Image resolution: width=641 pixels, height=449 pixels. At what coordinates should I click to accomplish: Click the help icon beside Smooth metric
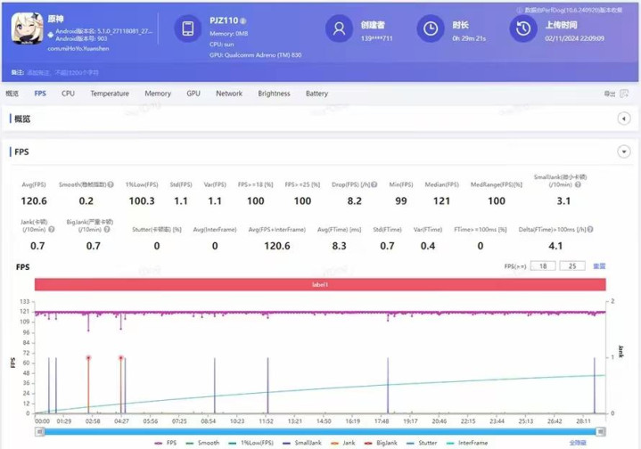point(111,184)
